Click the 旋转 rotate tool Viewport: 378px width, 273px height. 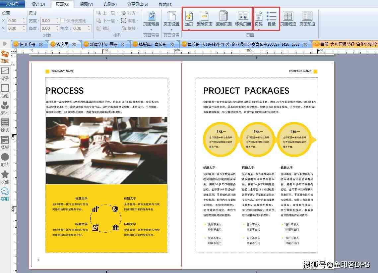coord(129,28)
